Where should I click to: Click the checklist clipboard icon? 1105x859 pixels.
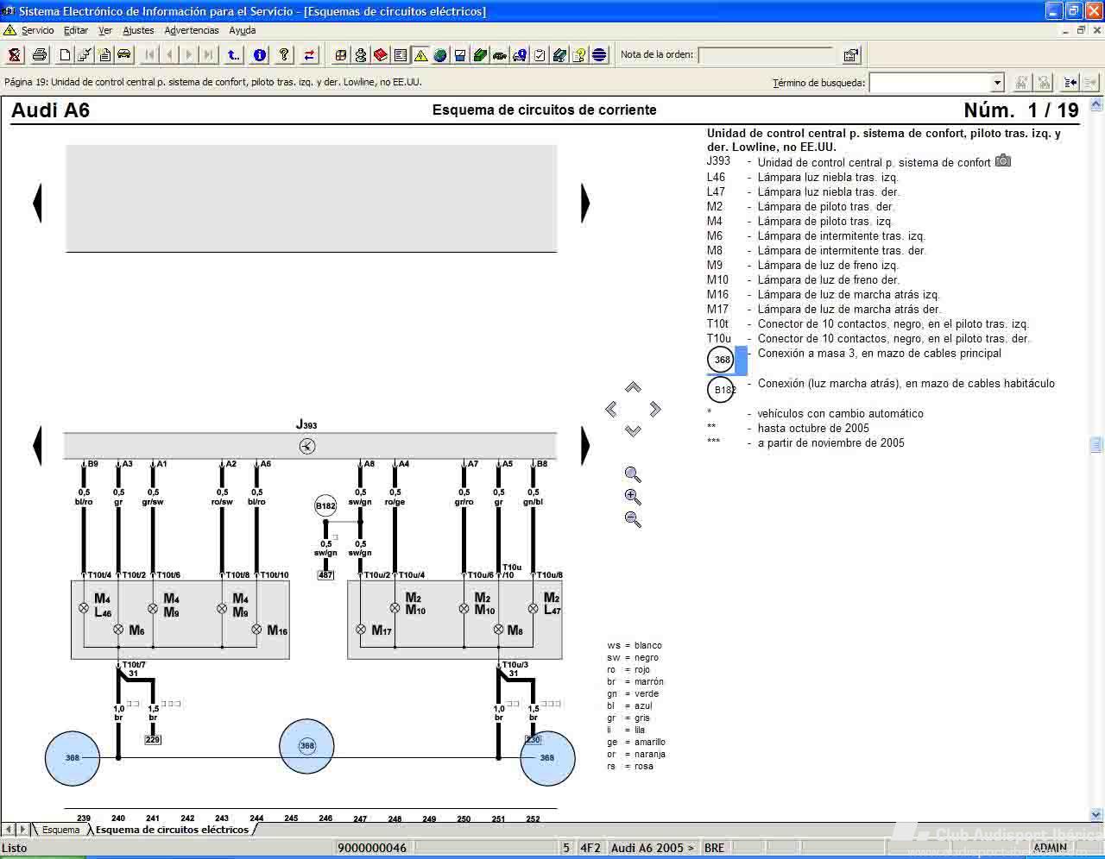point(540,55)
